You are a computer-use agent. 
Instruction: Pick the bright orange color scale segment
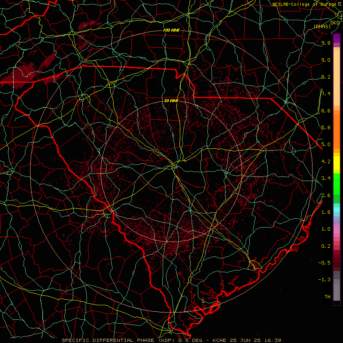click(337, 131)
